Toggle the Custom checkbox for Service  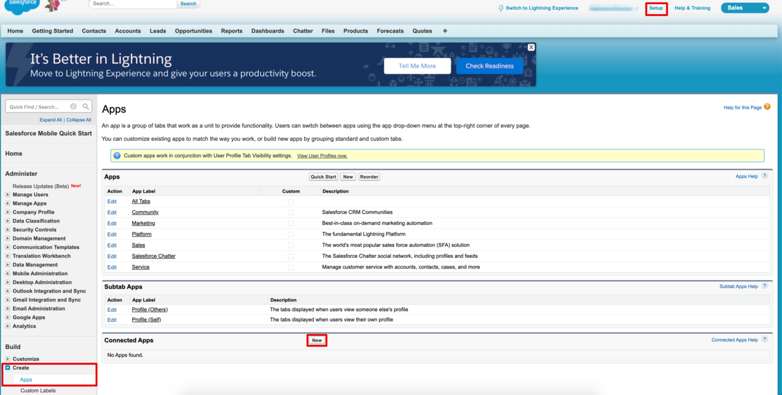pyautogui.click(x=290, y=267)
